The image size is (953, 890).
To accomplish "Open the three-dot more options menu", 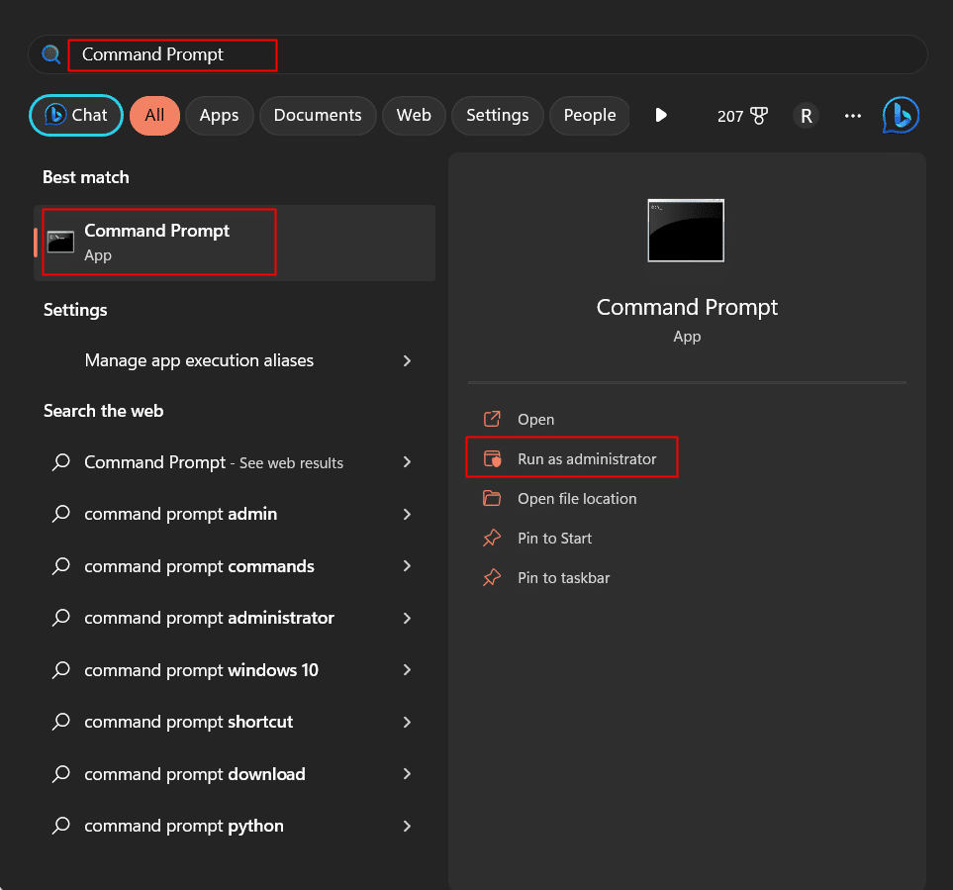I will pyautogui.click(x=853, y=116).
